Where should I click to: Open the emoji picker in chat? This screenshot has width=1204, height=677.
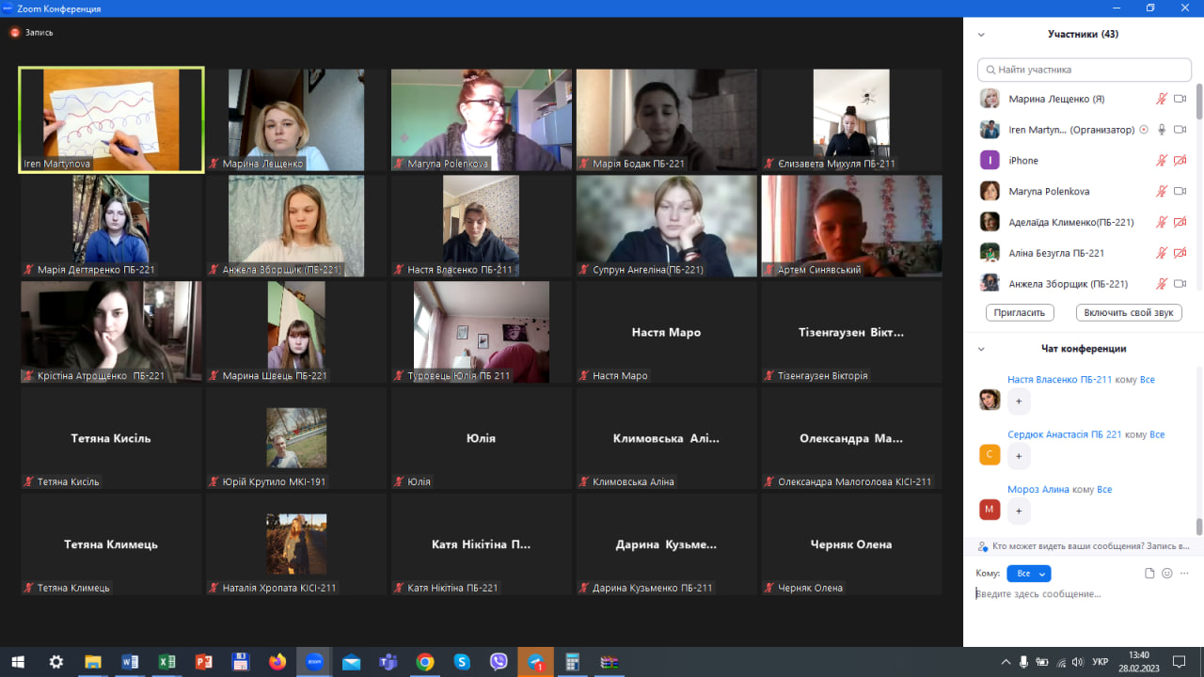click(1167, 574)
